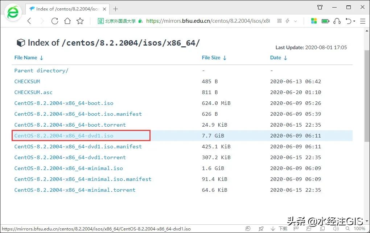
Task: Toggle page sound with the speaker icon
Action: point(335,229)
